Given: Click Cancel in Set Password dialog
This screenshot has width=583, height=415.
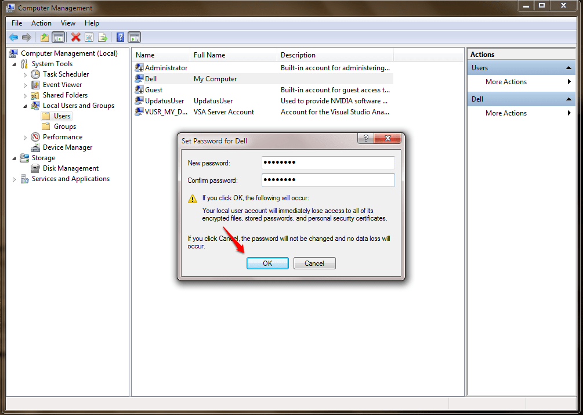Looking at the screenshot, I should click(314, 264).
